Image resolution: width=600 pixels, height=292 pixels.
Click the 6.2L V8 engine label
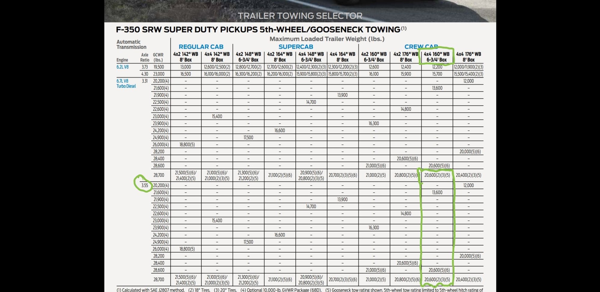pyautogui.click(x=122, y=67)
